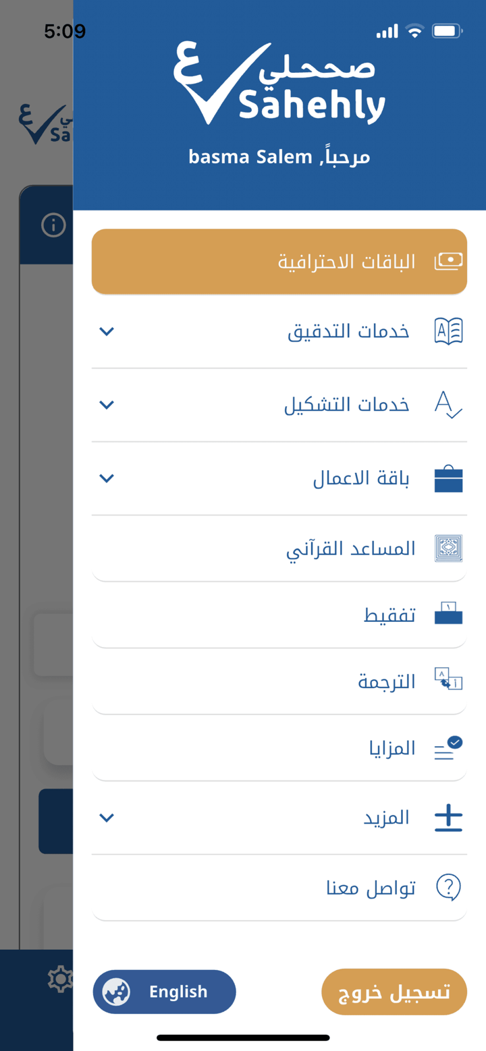Image resolution: width=486 pixels, height=1051 pixels.
Task: Tap the Sahehly logo at the top
Action: click(279, 81)
